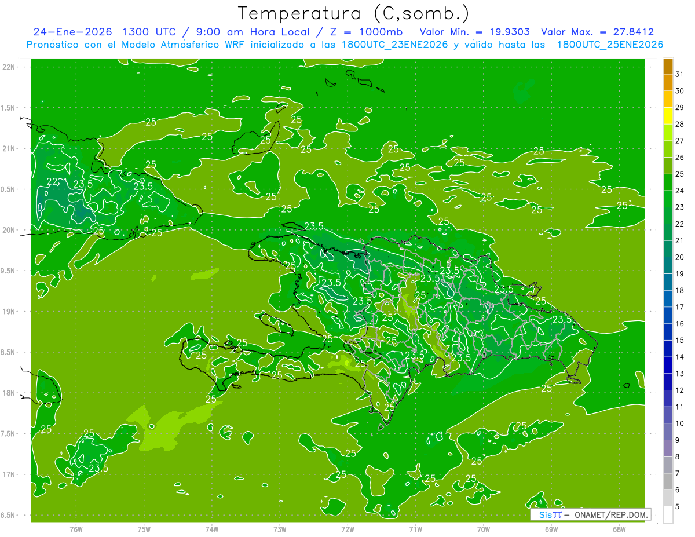695x537 pixels.
Task: Click the '7.5N' latitude axis label
Action: tap(9, 434)
